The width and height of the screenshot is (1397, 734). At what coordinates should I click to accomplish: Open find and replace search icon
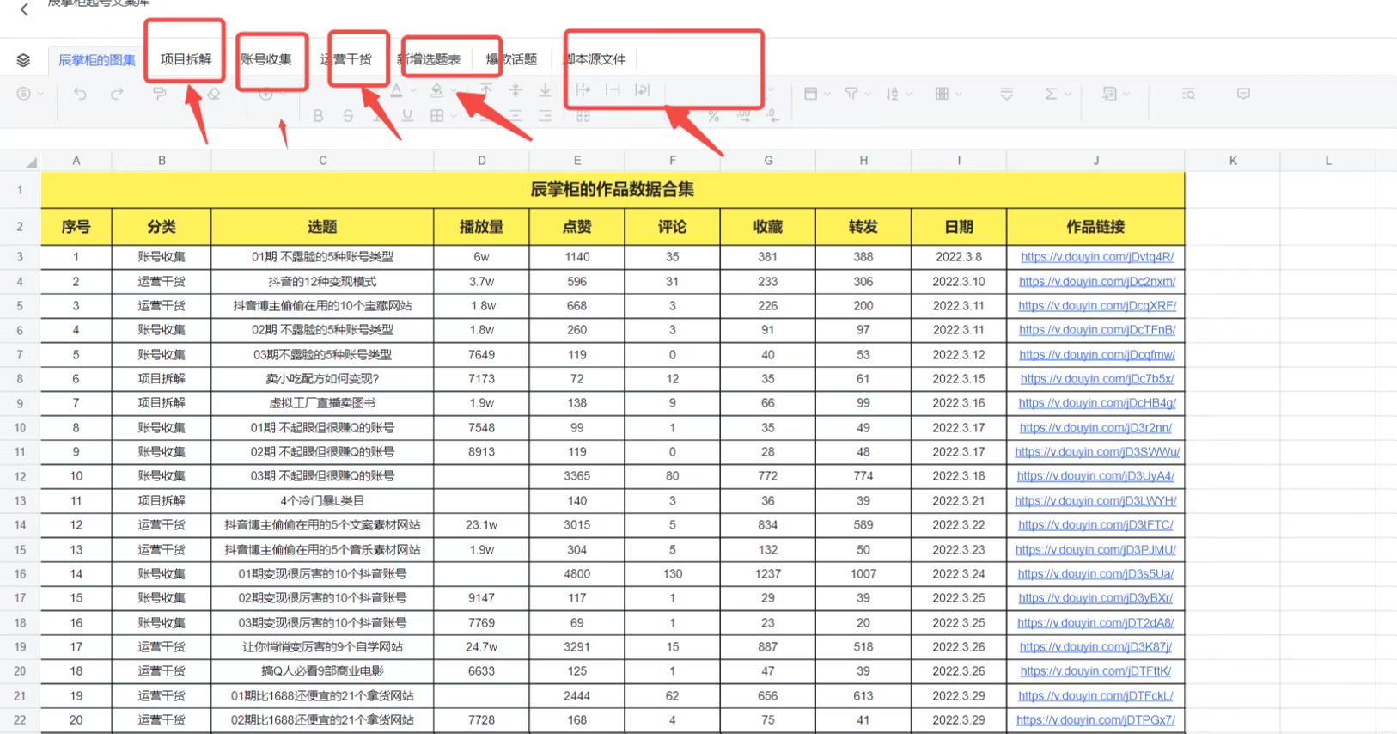coord(1188,94)
